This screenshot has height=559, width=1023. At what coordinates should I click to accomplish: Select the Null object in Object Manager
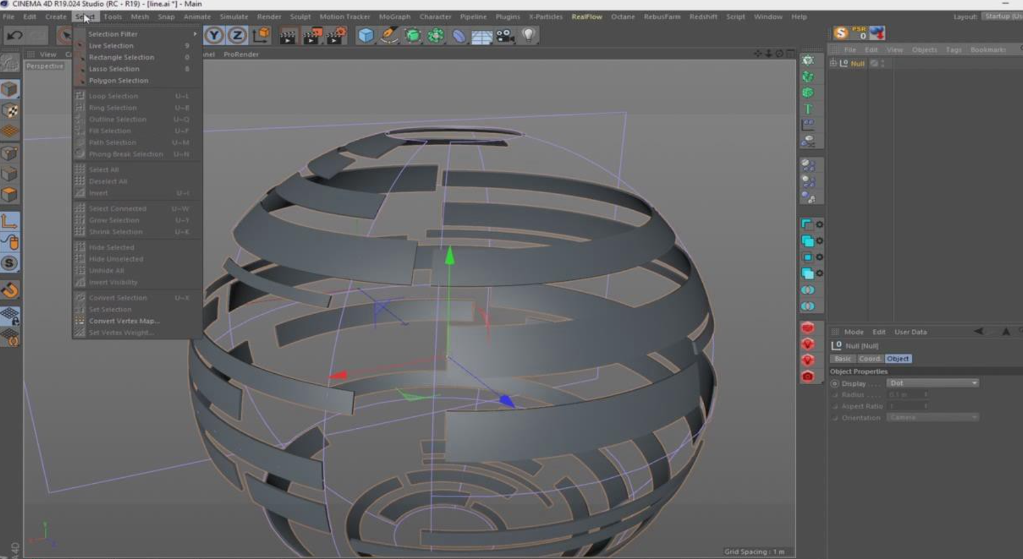(858, 63)
